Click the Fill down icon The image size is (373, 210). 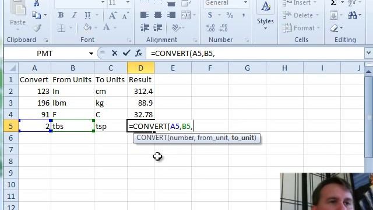(333, 16)
